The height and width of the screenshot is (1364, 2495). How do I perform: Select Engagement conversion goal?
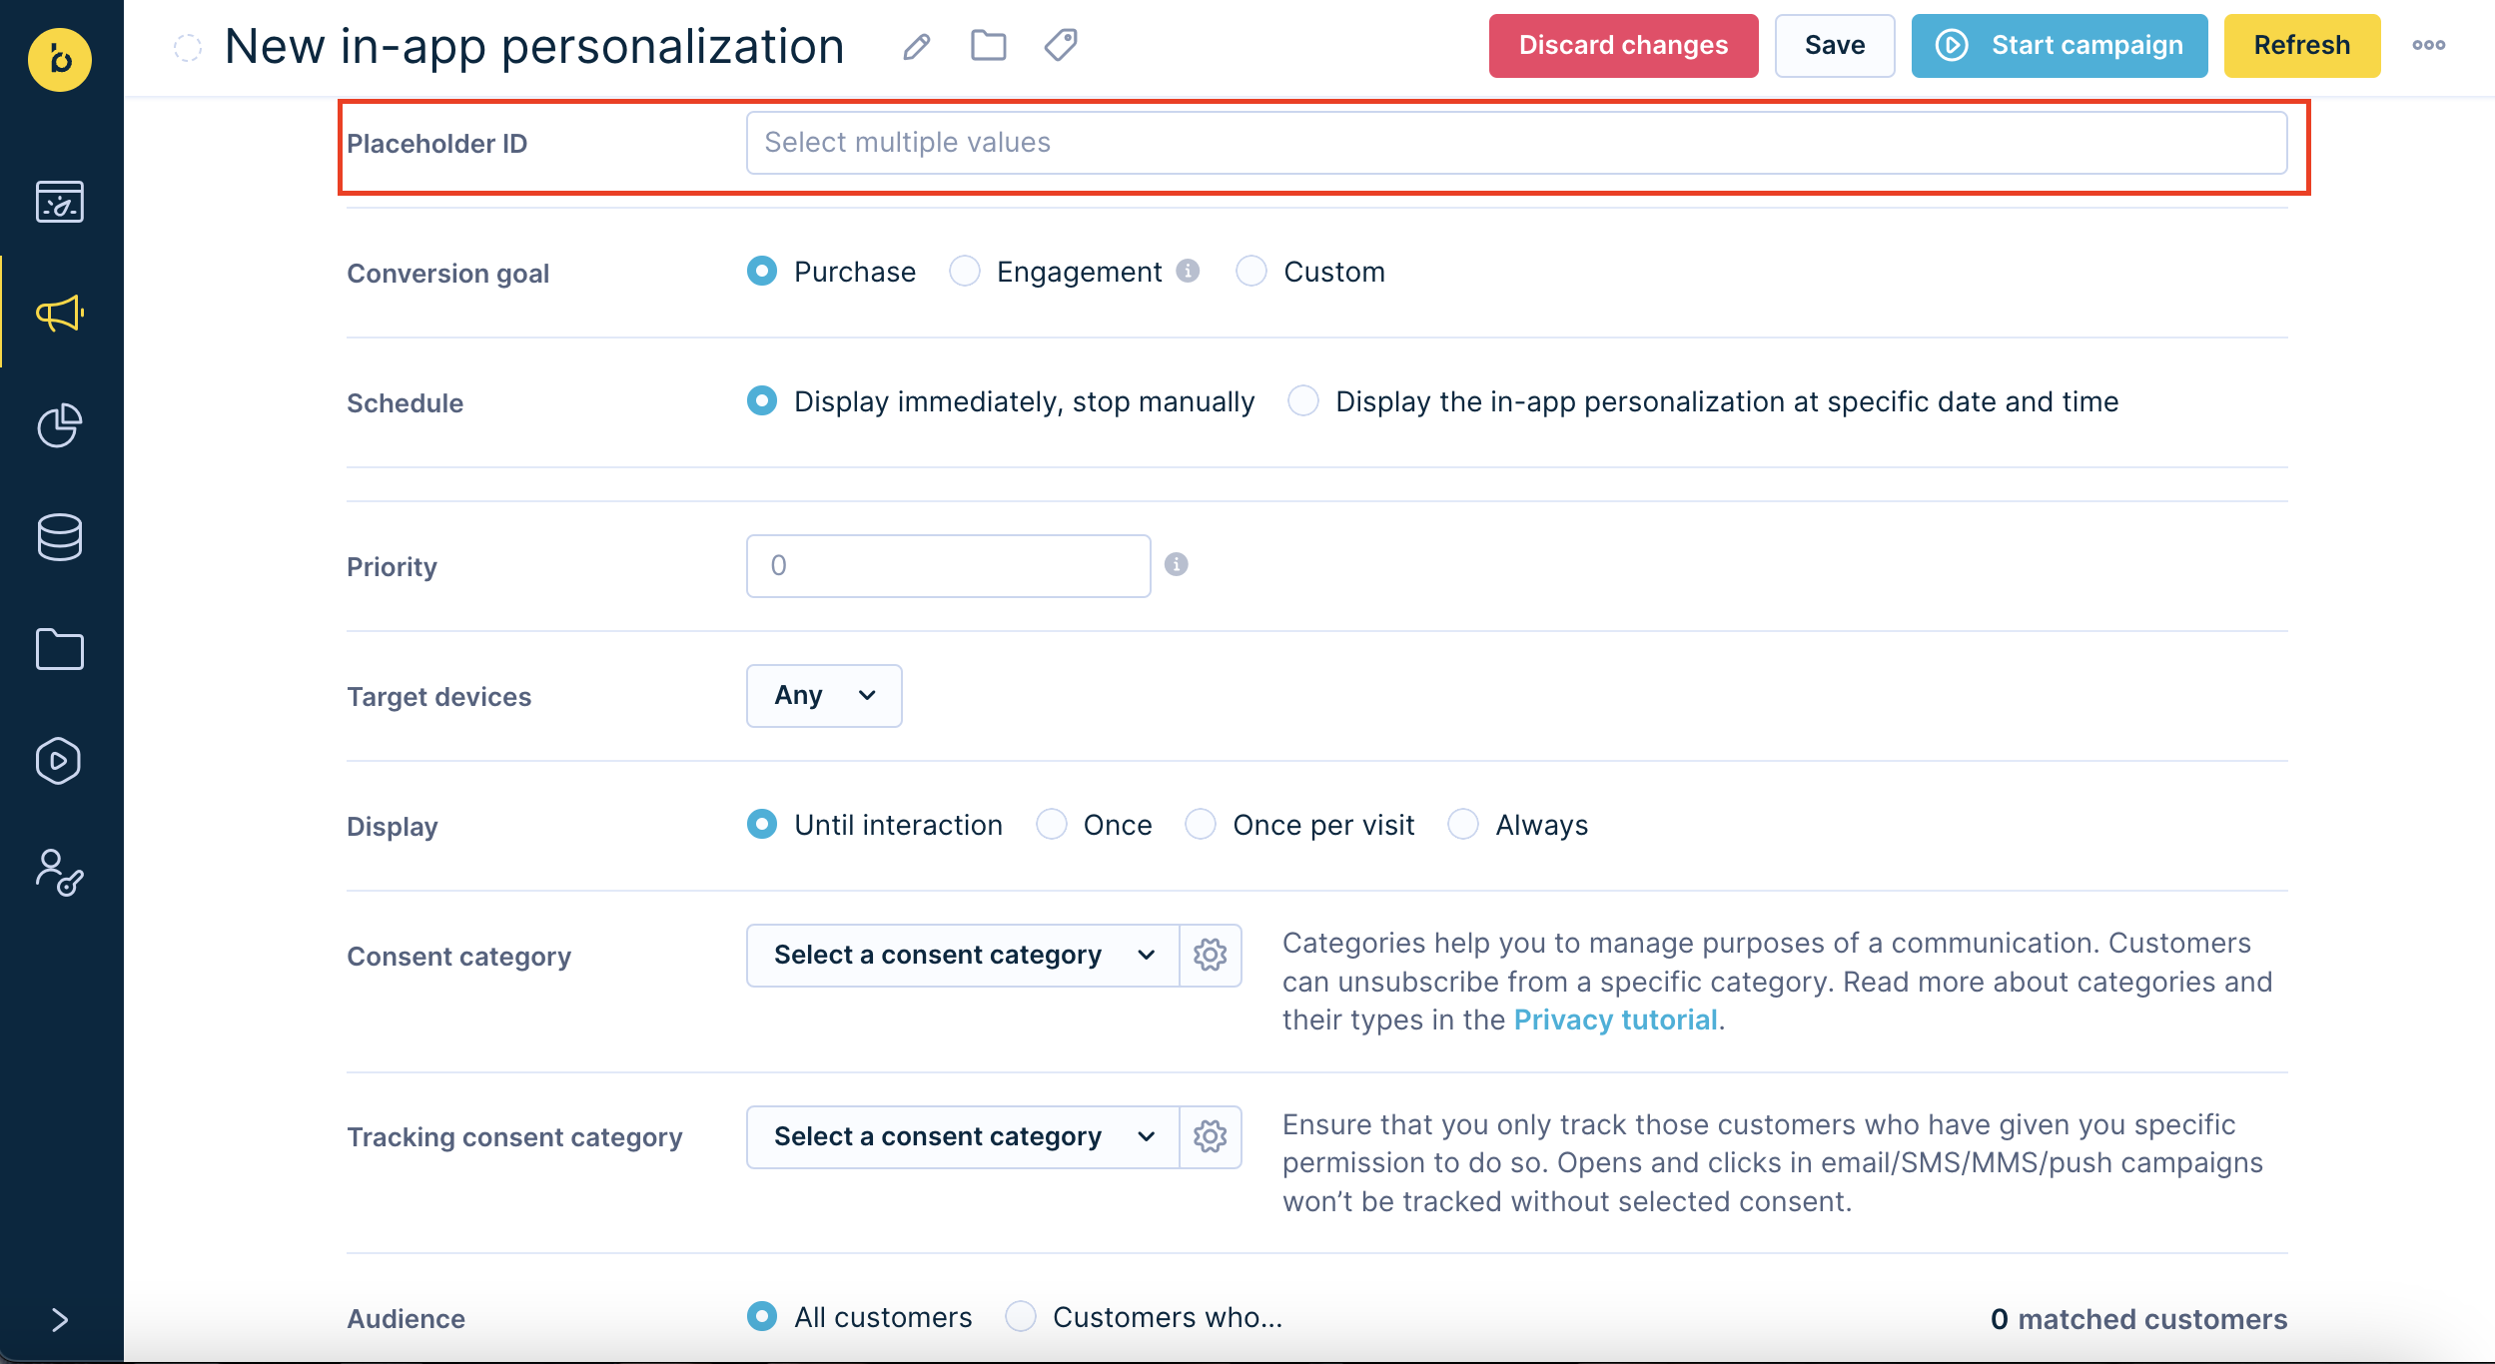966,272
